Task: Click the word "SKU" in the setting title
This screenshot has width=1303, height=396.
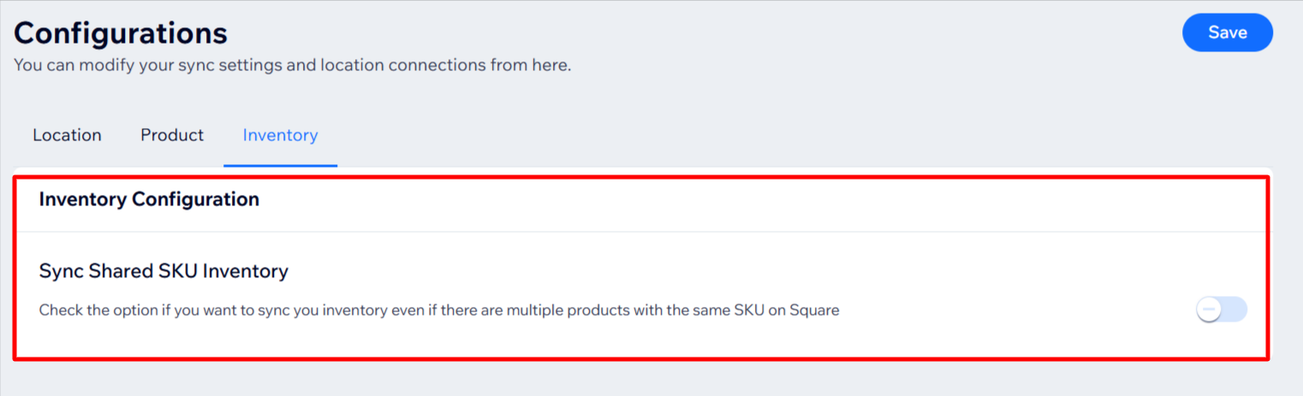Action: pyautogui.click(x=180, y=271)
